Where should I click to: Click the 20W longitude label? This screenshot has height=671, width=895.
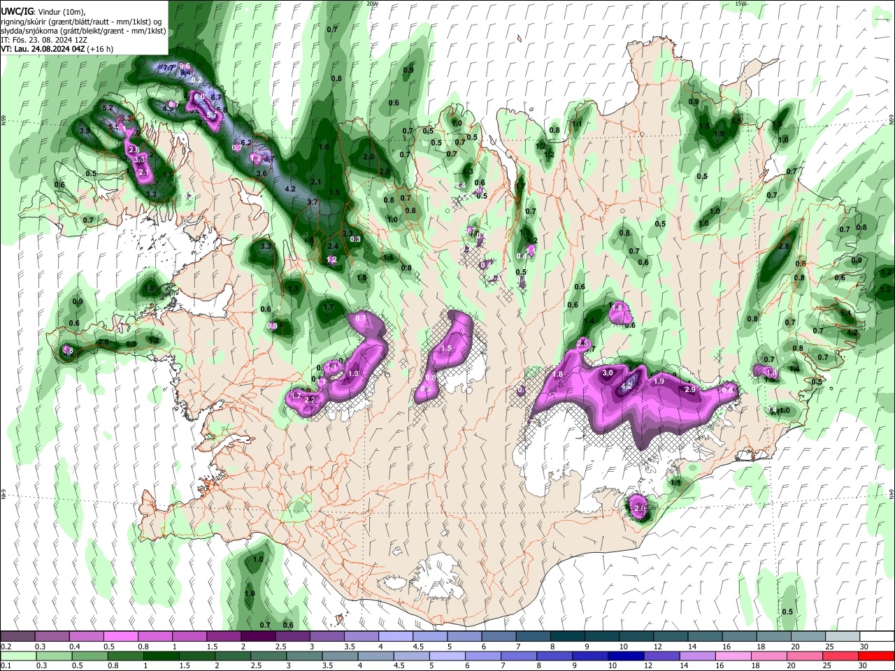[373, 3]
